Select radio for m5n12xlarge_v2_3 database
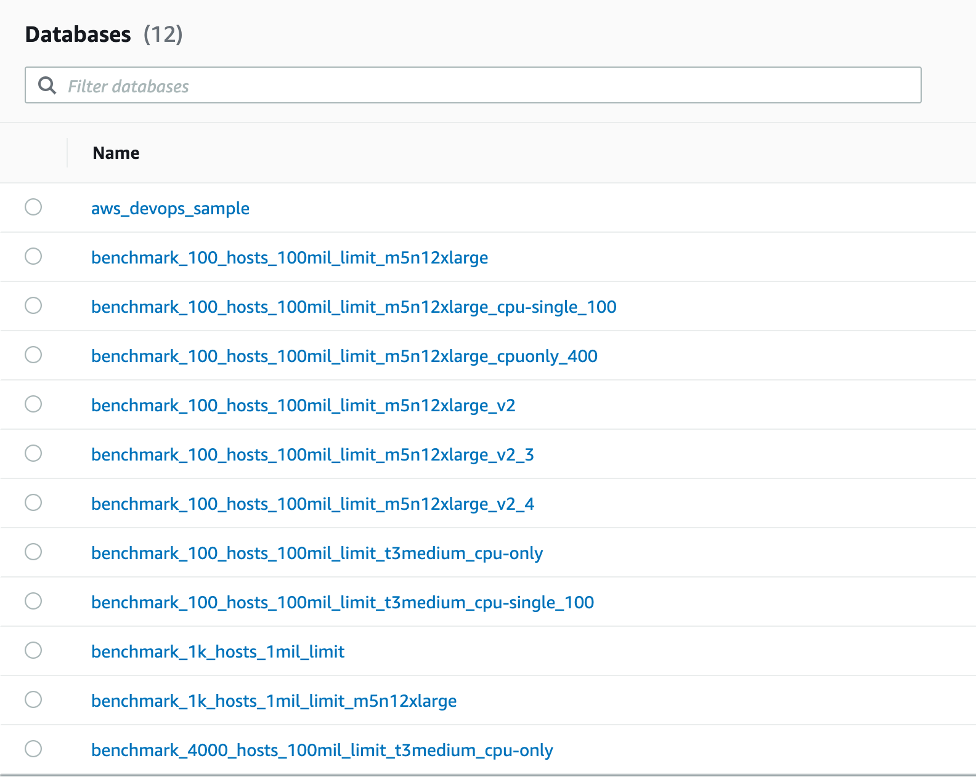Viewport: 976px width, 777px height. (x=33, y=453)
